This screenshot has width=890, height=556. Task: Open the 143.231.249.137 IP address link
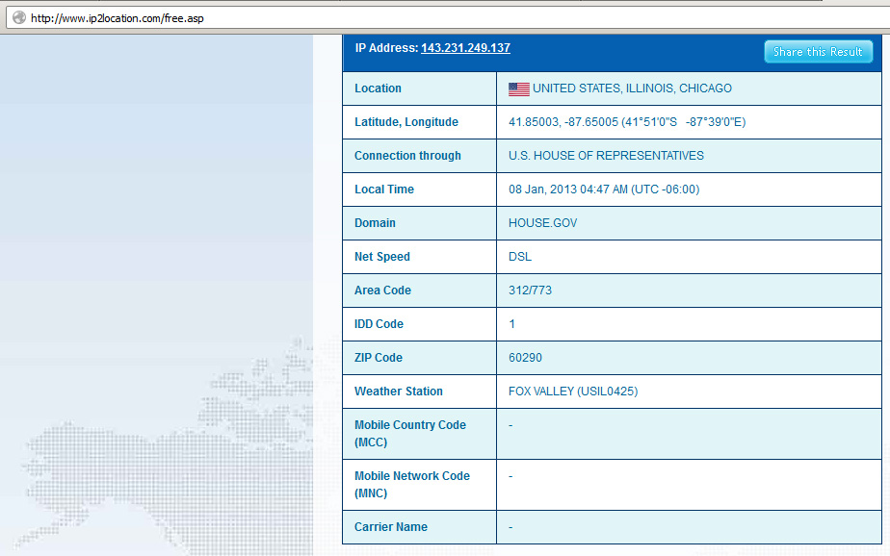465,48
